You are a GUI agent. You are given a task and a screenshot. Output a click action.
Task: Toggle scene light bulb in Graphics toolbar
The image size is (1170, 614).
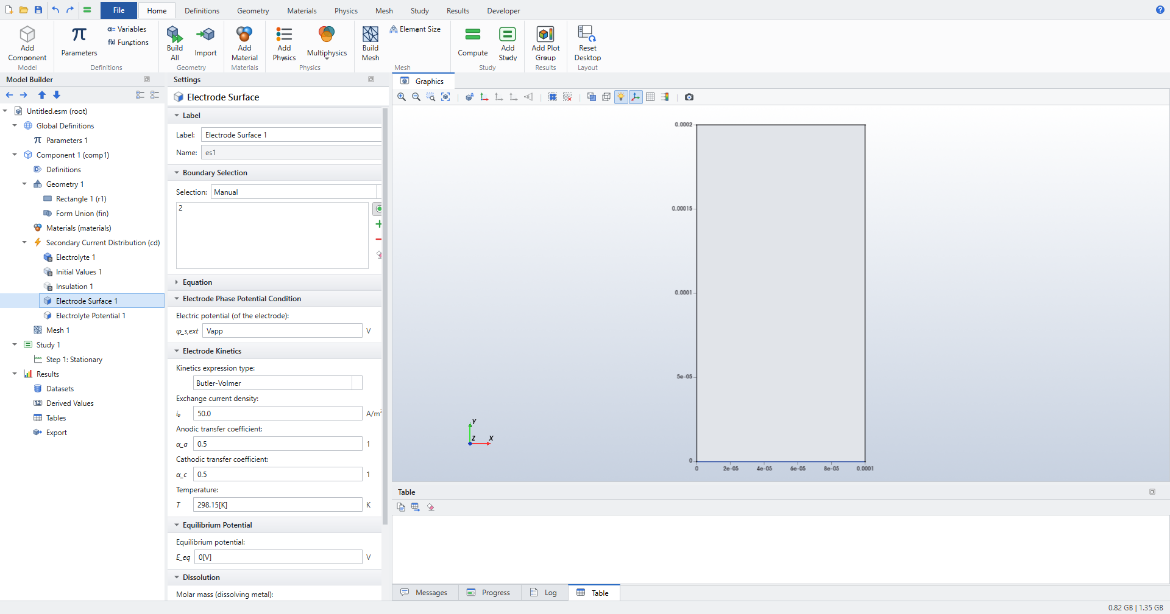tap(621, 97)
